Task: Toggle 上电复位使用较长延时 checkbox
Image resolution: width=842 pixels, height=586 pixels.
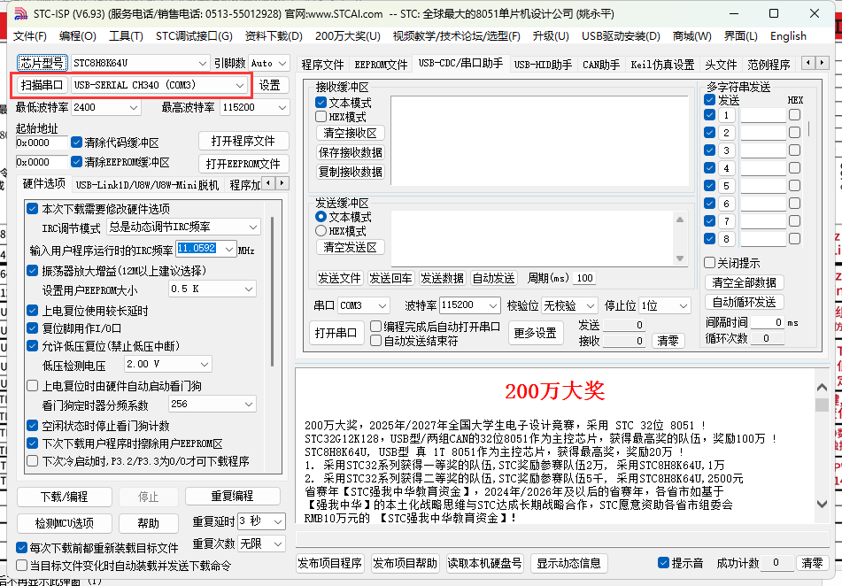Action: [32, 311]
